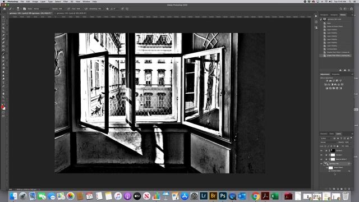Open Lightroom from the Dock
The height and width of the screenshot is (202, 359).
click(x=204, y=196)
